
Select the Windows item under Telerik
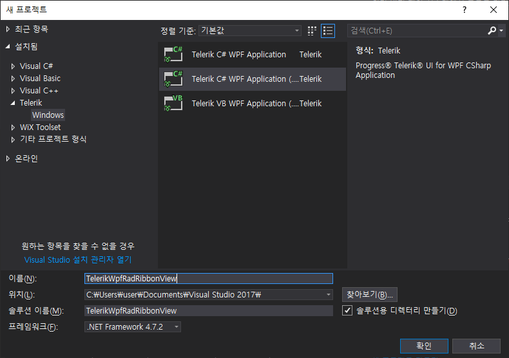(x=48, y=115)
